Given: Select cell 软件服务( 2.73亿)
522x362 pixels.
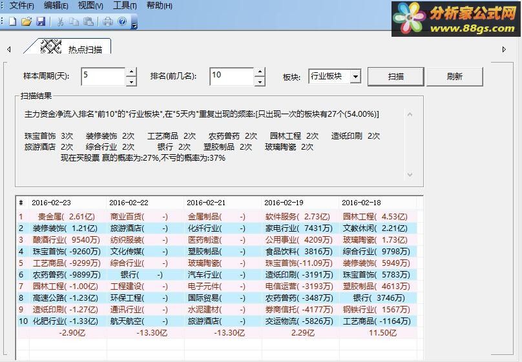Looking at the screenshot, I should (300, 217).
